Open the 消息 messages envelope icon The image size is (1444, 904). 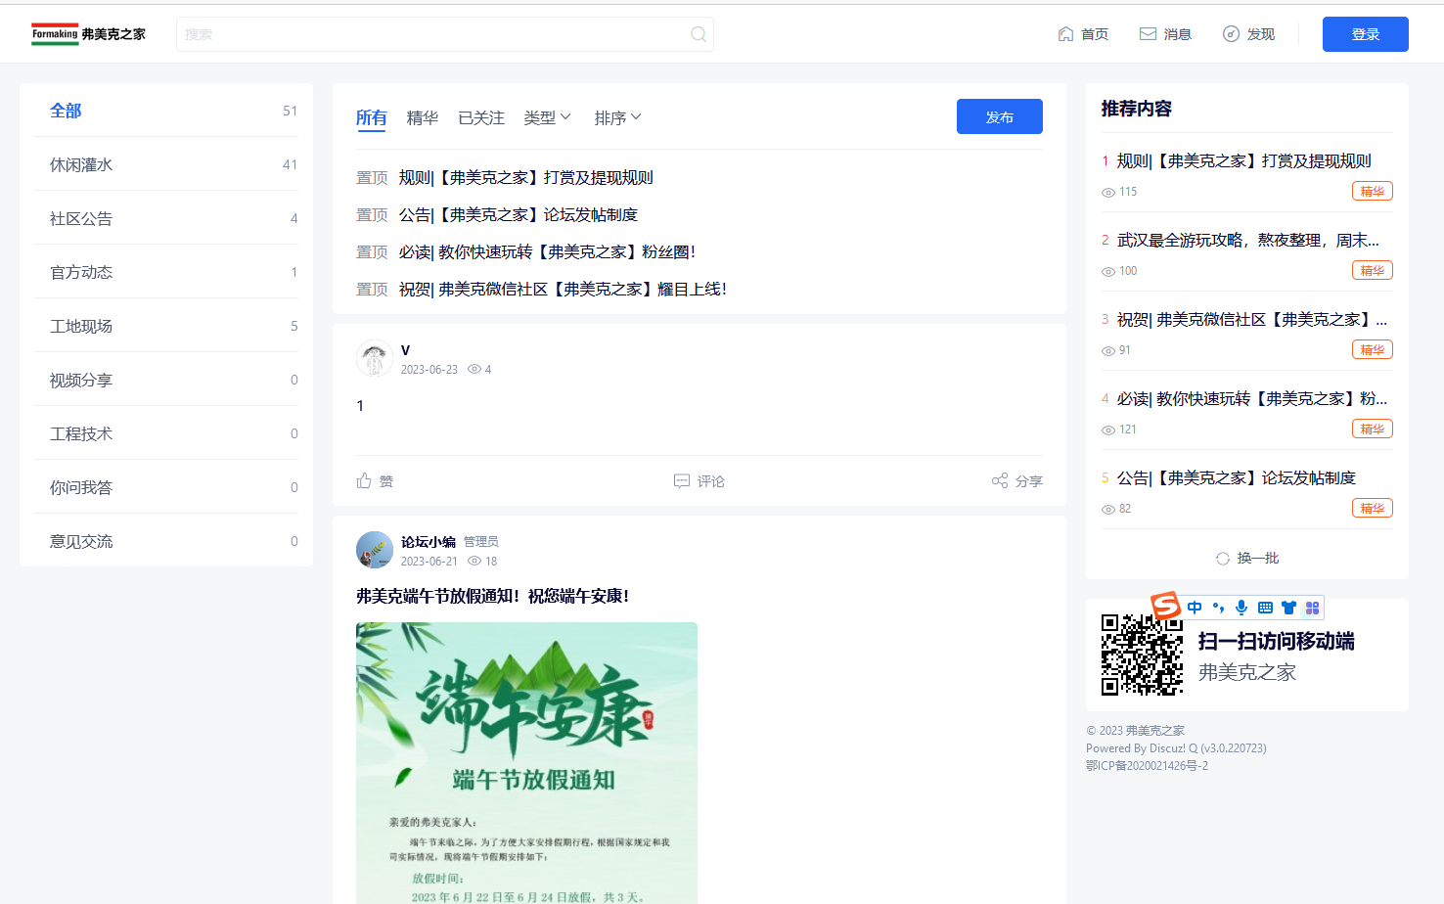pyautogui.click(x=1147, y=32)
